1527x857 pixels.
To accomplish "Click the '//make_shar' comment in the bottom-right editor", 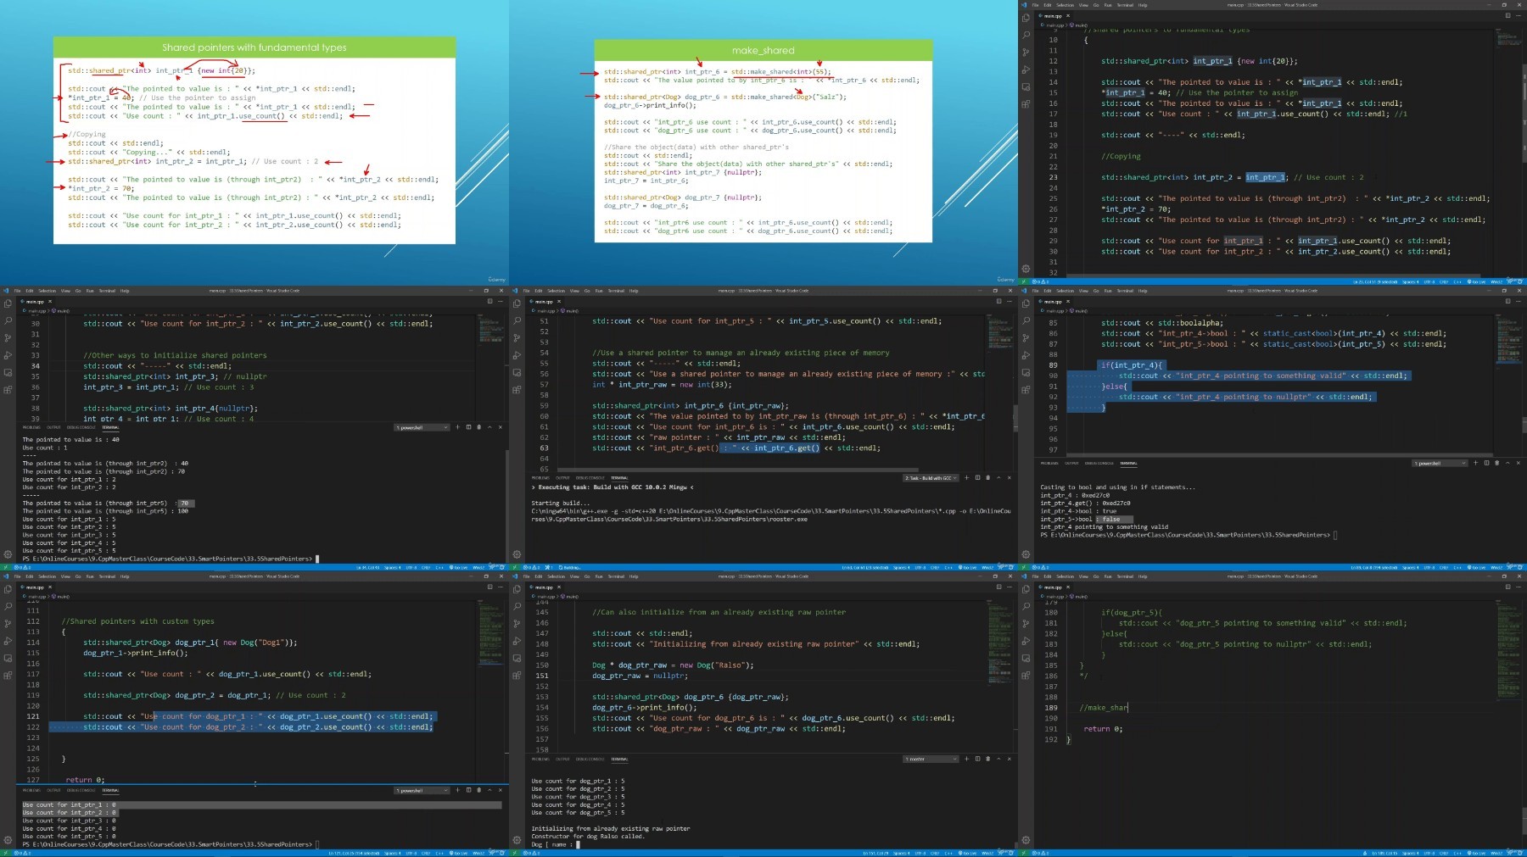I will coord(1104,708).
